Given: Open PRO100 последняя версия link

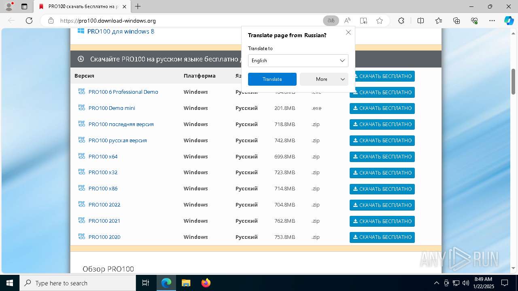Looking at the screenshot, I should [121, 124].
